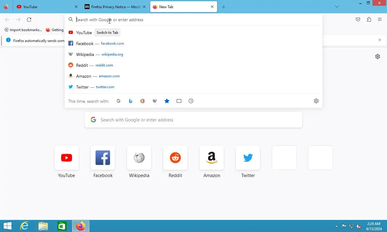Click the forward navigation arrow
Viewport: 387px width, 232px height.
coord(18,20)
